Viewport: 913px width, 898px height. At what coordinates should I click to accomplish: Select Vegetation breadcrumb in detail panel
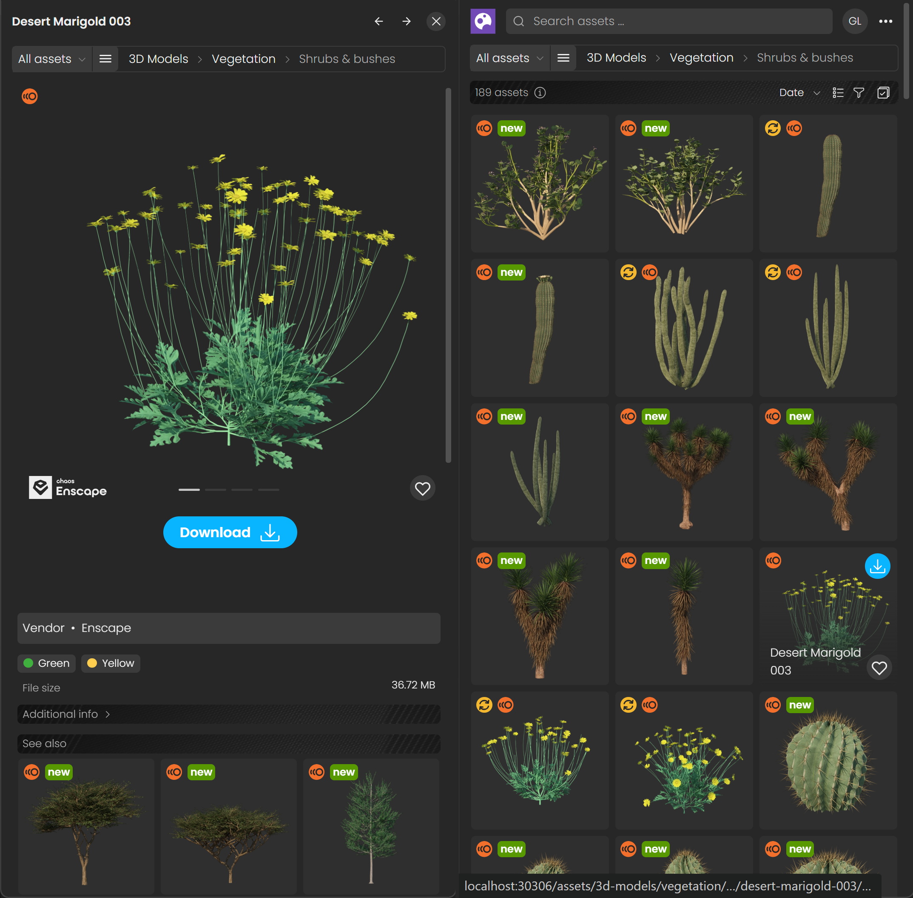tap(244, 59)
